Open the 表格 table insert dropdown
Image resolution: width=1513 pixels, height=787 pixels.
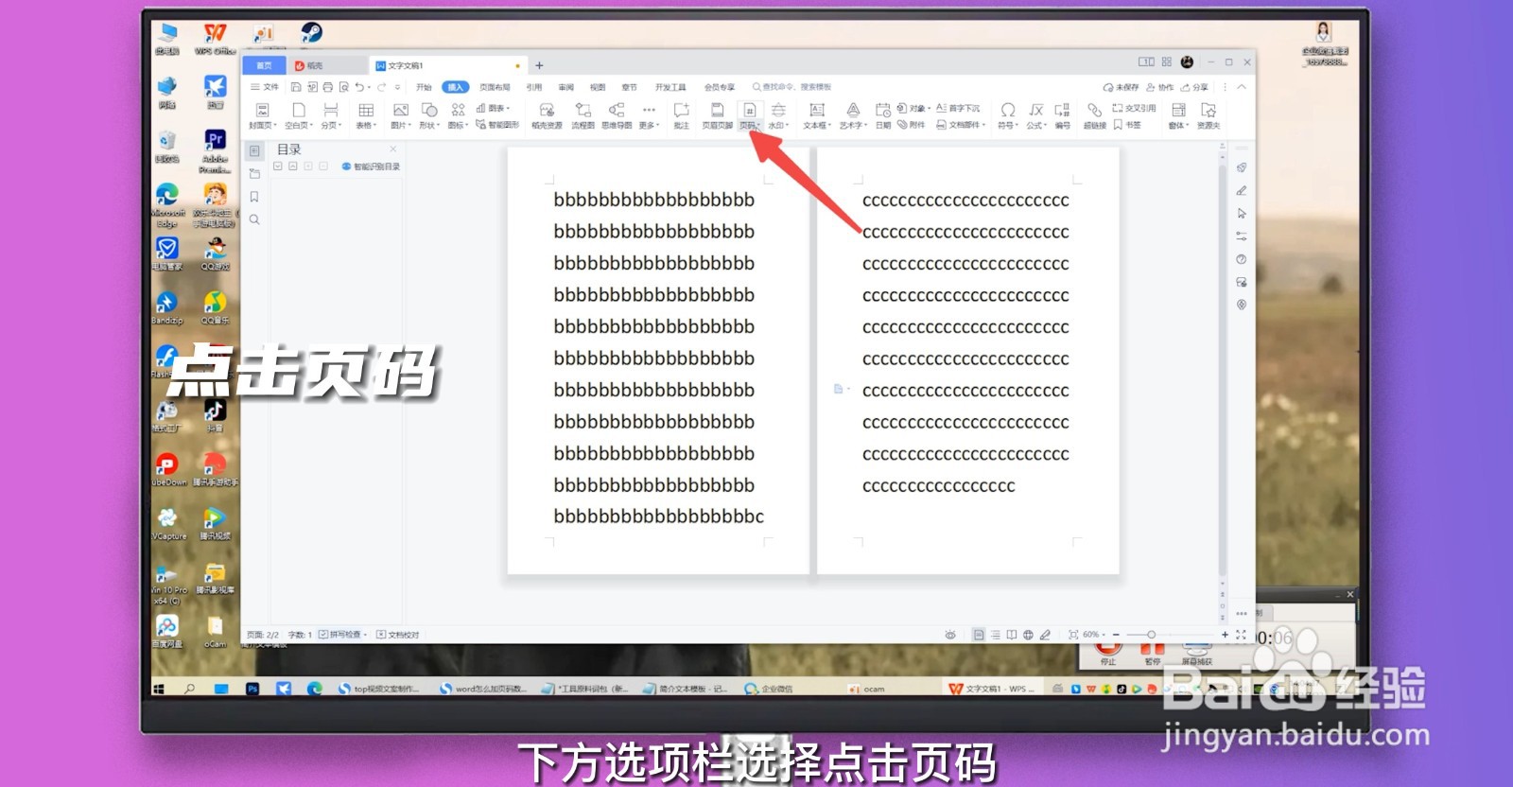point(366,115)
